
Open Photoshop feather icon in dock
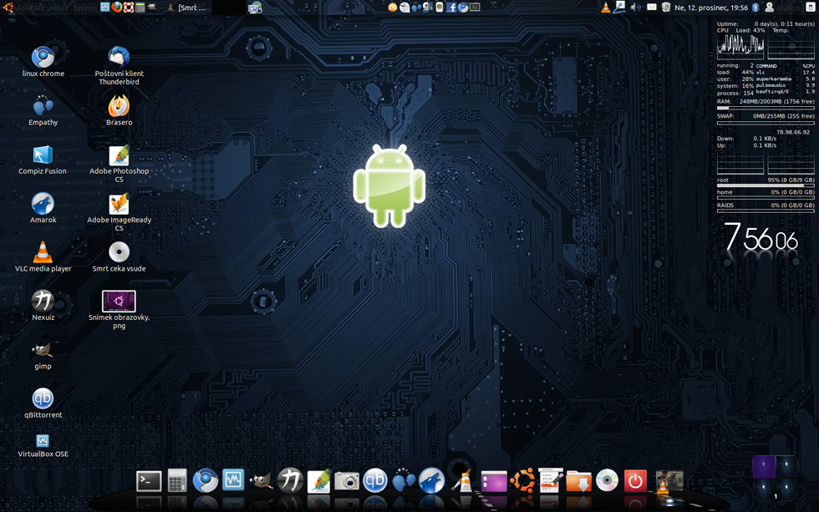[x=318, y=481]
